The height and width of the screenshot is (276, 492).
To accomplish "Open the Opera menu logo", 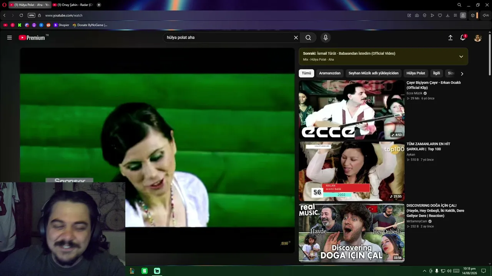I will point(4,5).
